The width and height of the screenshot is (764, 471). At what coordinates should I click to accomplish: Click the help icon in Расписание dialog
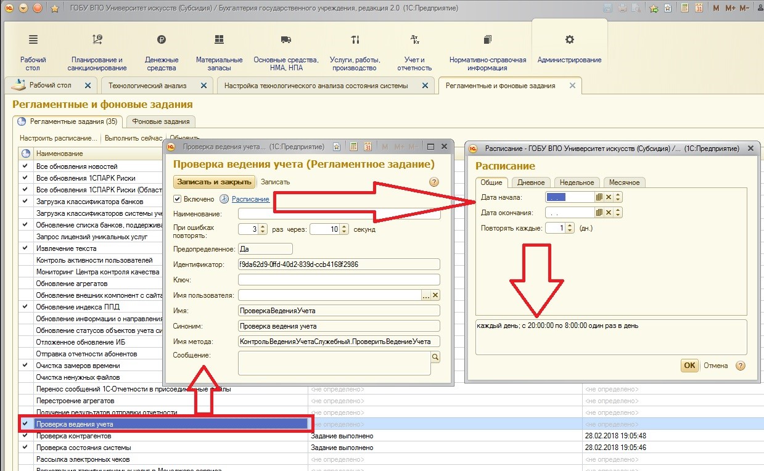coord(741,366)
